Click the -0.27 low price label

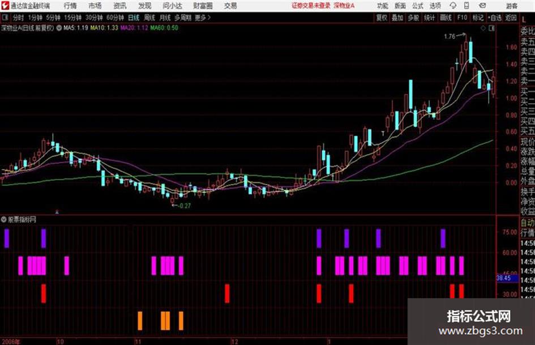coord(185,206)
